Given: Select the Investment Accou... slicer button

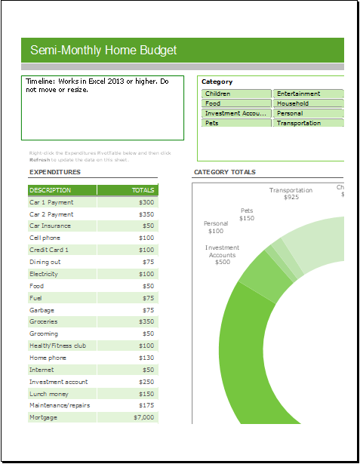Looking at the screenshot, I should [236, 113].
